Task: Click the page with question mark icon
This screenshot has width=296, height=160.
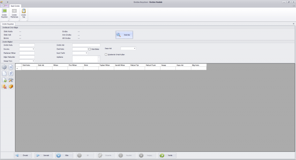Action: pos(11,74)
